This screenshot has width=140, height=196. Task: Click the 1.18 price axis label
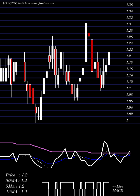[129, 62]
